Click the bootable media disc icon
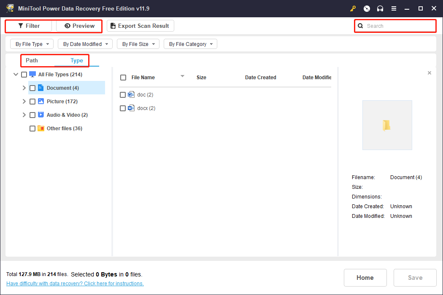 [367, 8]
